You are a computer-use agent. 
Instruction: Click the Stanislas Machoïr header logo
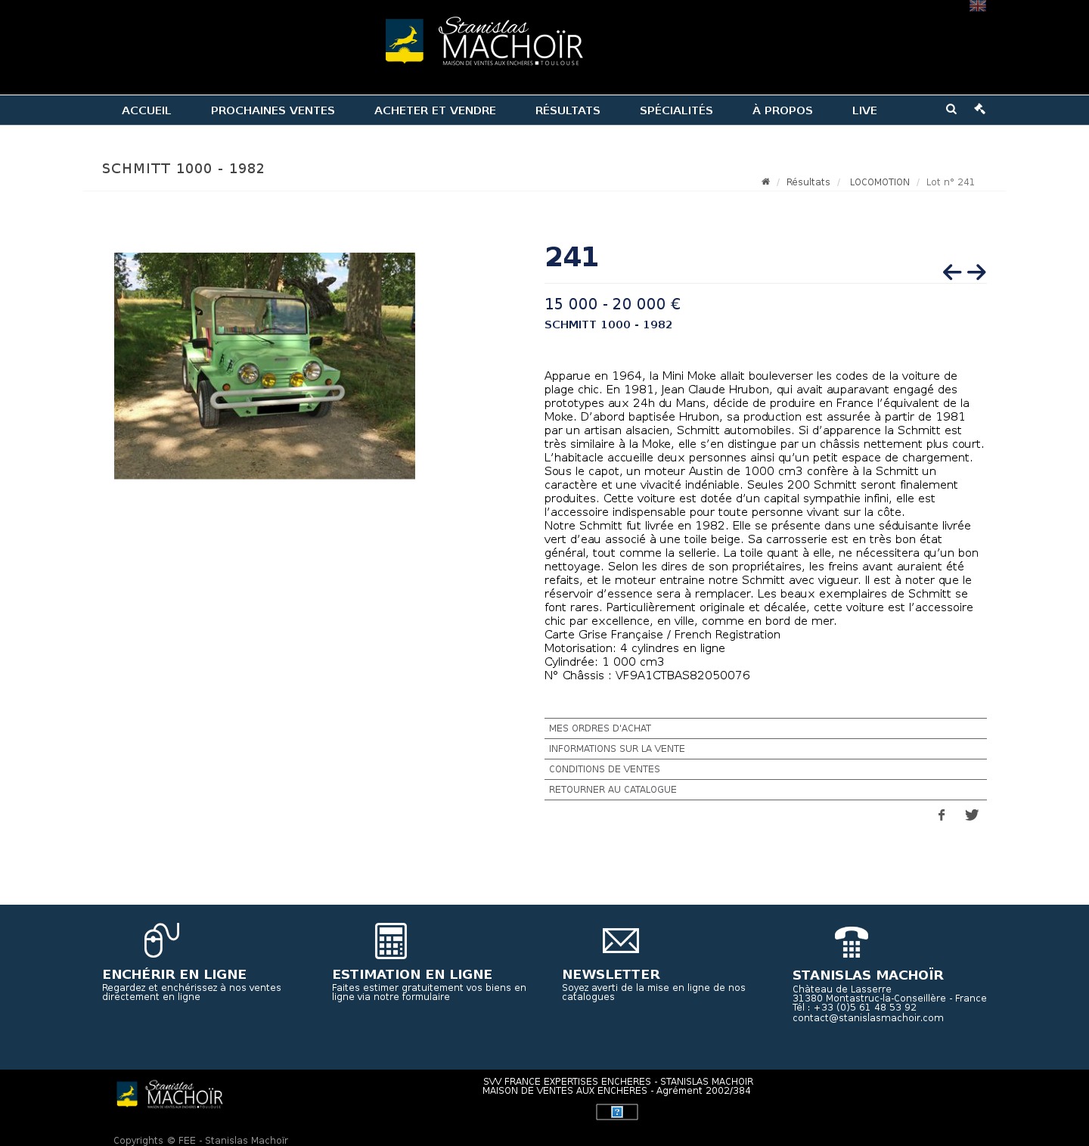[484, 42]
